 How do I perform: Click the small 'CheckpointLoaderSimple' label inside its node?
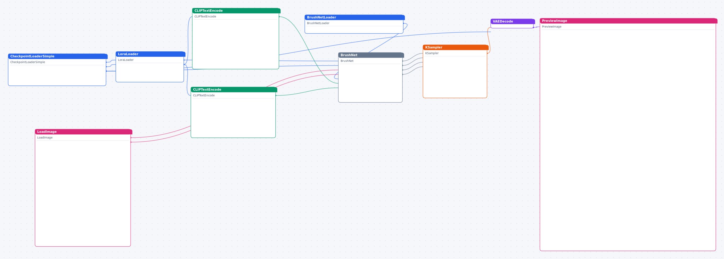[28, 62]
